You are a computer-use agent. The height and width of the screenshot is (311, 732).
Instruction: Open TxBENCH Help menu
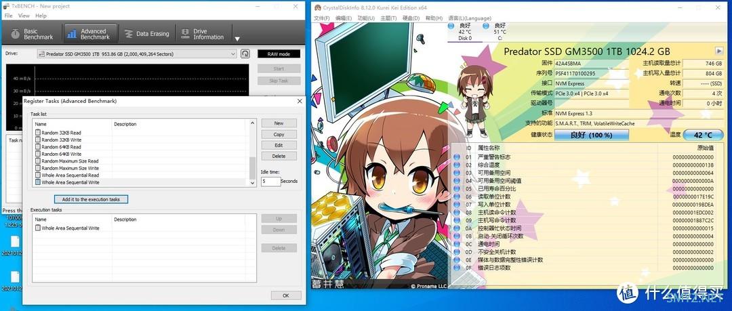click(x=41, y=16)
